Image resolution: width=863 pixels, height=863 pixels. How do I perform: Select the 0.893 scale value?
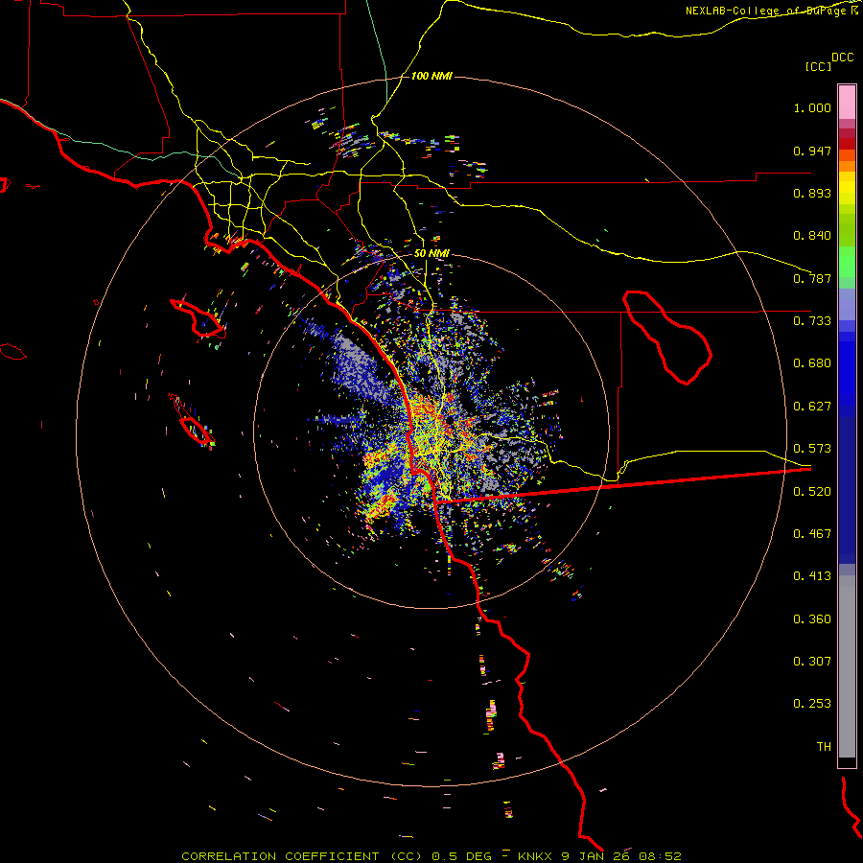tap(812, 193)
